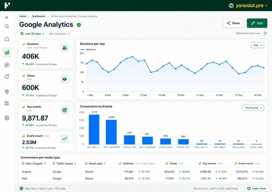This screenshot has height=192, width=272.
Task: Click the demo_registered bar with 847
Action: coord(147,140)
